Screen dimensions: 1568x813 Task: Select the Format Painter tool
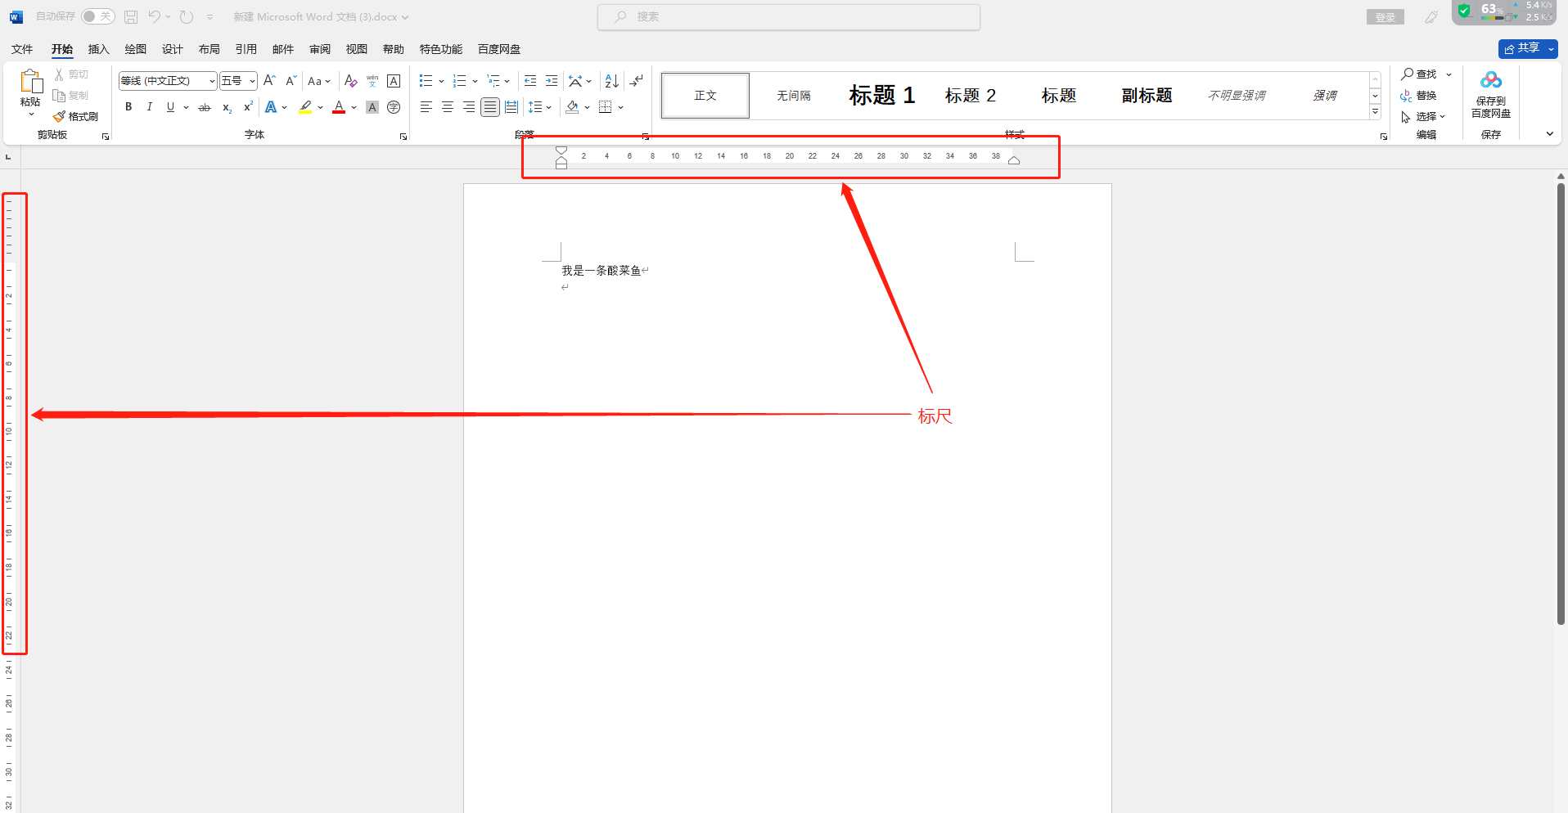[76, 115]
